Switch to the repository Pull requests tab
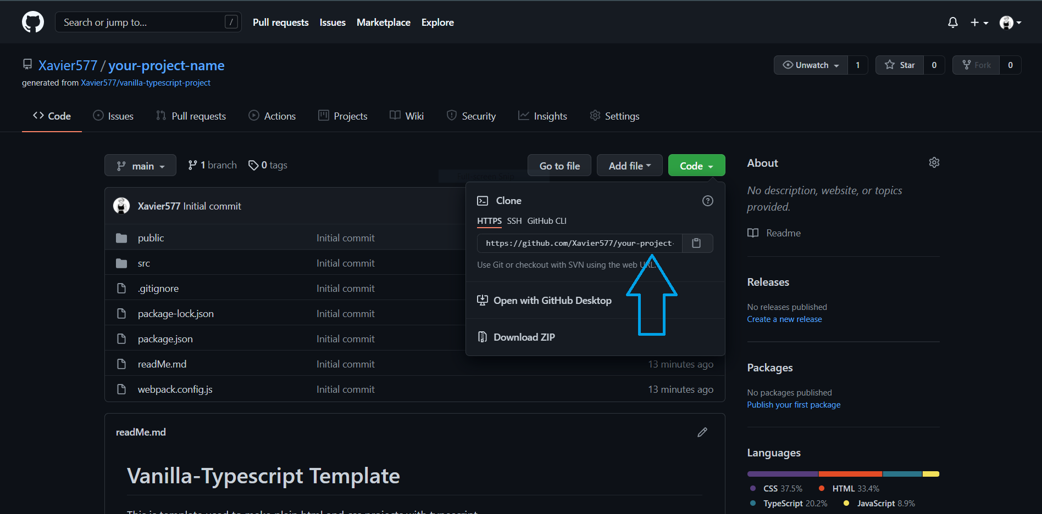This screenshot has width=1042, height=514. (x=191, y=116)
